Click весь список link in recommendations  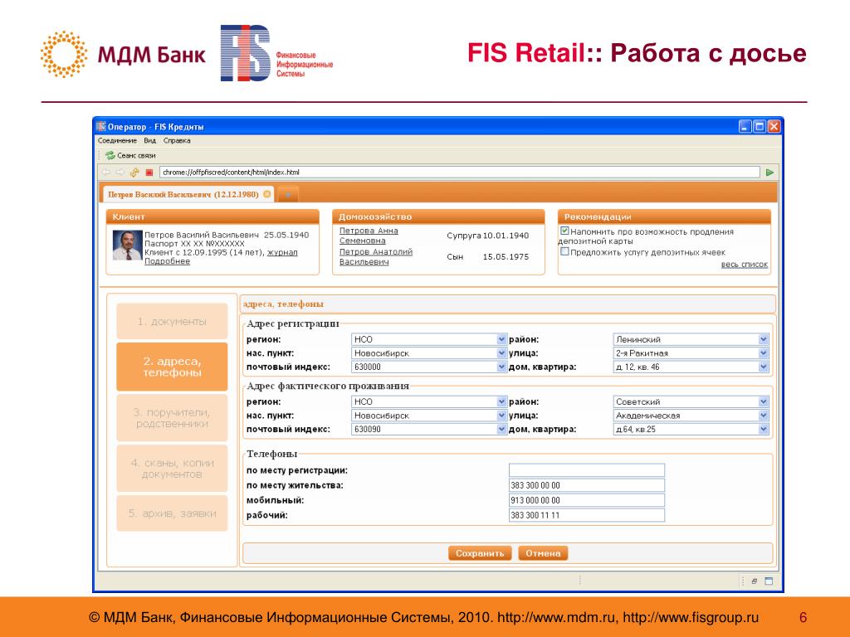pos(745,265)
